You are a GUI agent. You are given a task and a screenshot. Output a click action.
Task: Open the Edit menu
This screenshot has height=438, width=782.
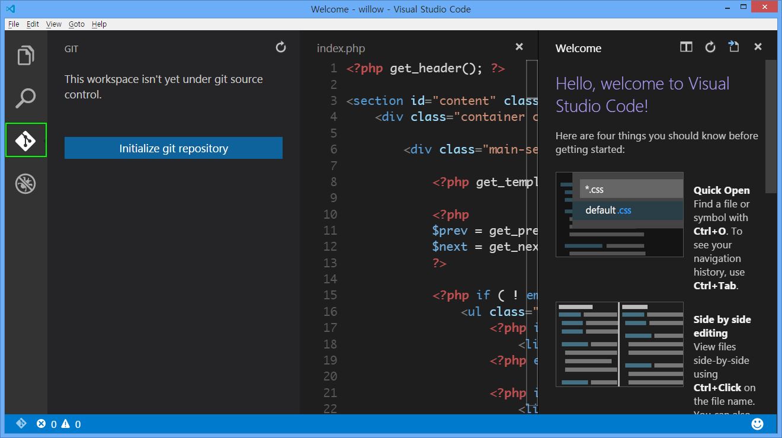click(x=33, y=24)
